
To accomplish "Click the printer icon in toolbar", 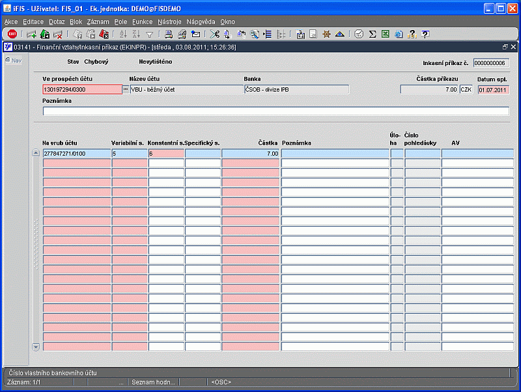I will (168, 35).
